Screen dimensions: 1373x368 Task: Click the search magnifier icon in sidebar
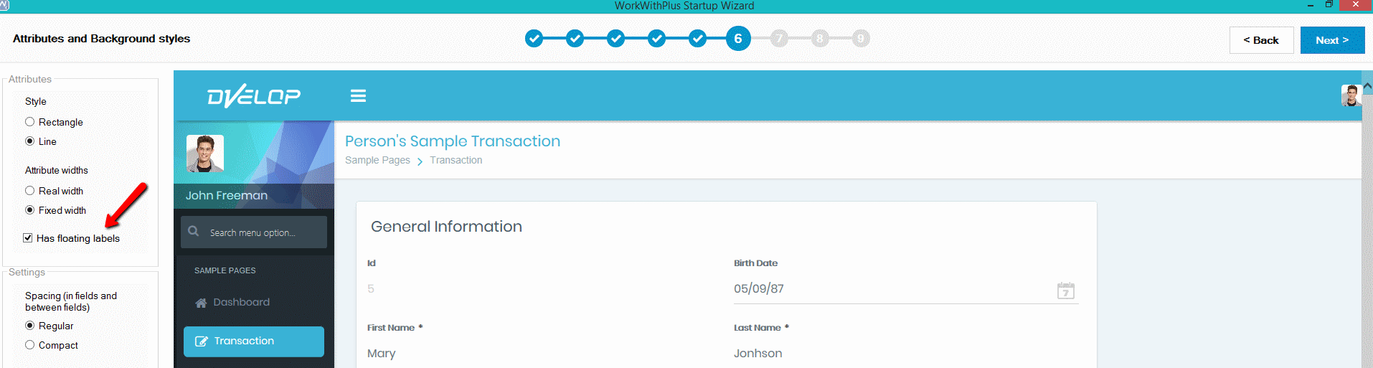point(194,232)
